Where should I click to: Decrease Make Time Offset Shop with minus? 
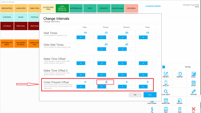point(152,63)
